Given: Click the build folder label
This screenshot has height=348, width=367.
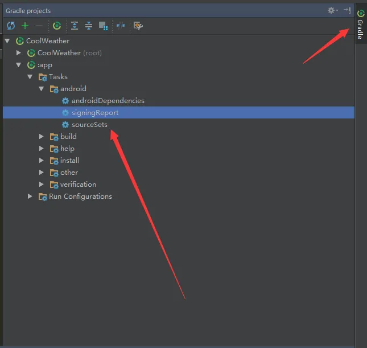Looking at the screenshot, I should (x=68, y=136).
